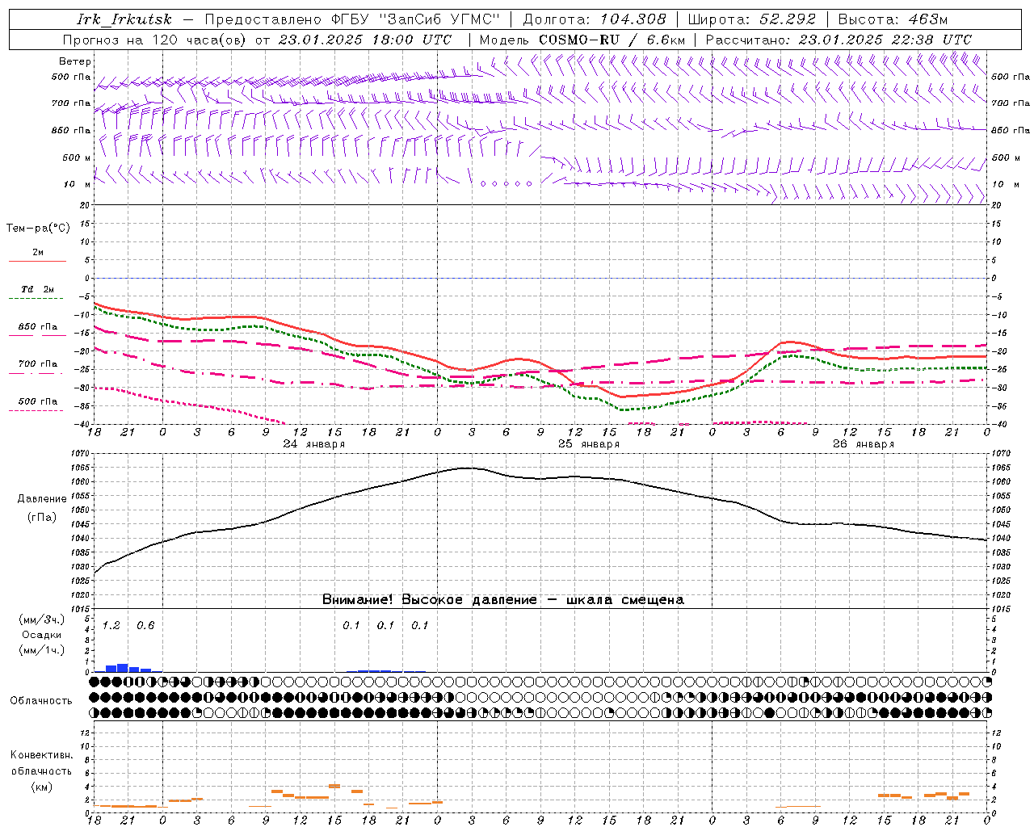Click the tallest blue precipitation bar
Image resolution: width=1034 pixels, height=827 pixels.
123,668
